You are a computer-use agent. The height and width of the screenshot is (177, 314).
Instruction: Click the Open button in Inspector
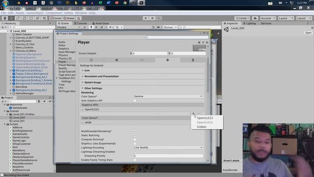click(308, 33)
